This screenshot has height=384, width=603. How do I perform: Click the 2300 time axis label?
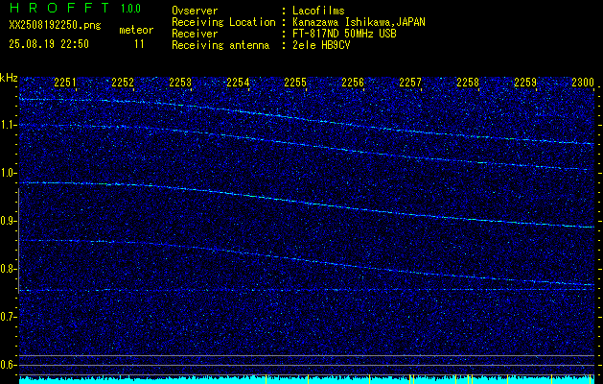click(x=583, y=83)
